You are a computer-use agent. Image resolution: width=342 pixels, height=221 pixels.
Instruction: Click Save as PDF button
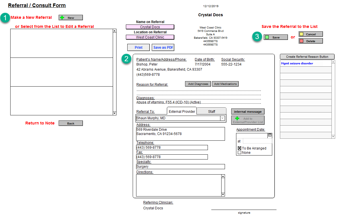[x=163, y=48]
